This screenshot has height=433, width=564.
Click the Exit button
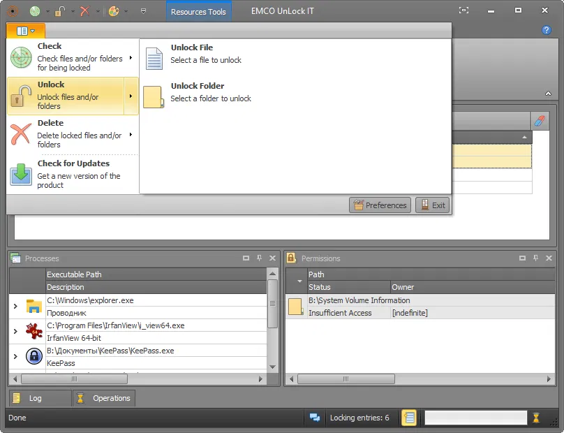point(432,205)
